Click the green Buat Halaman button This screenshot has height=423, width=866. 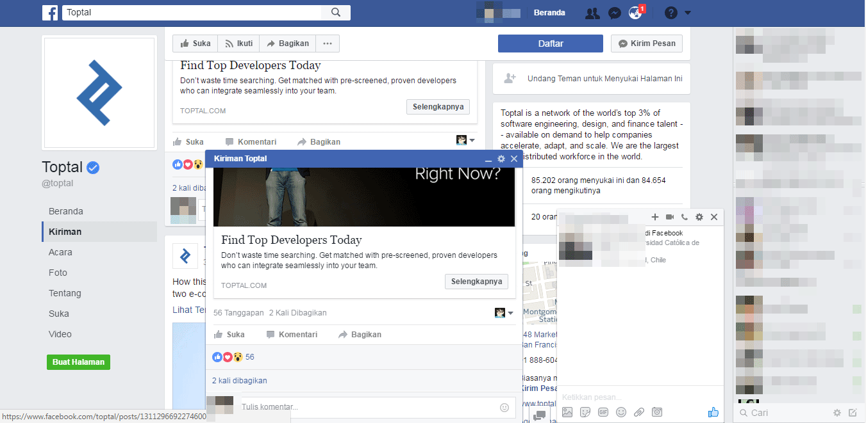coord(78,362)
